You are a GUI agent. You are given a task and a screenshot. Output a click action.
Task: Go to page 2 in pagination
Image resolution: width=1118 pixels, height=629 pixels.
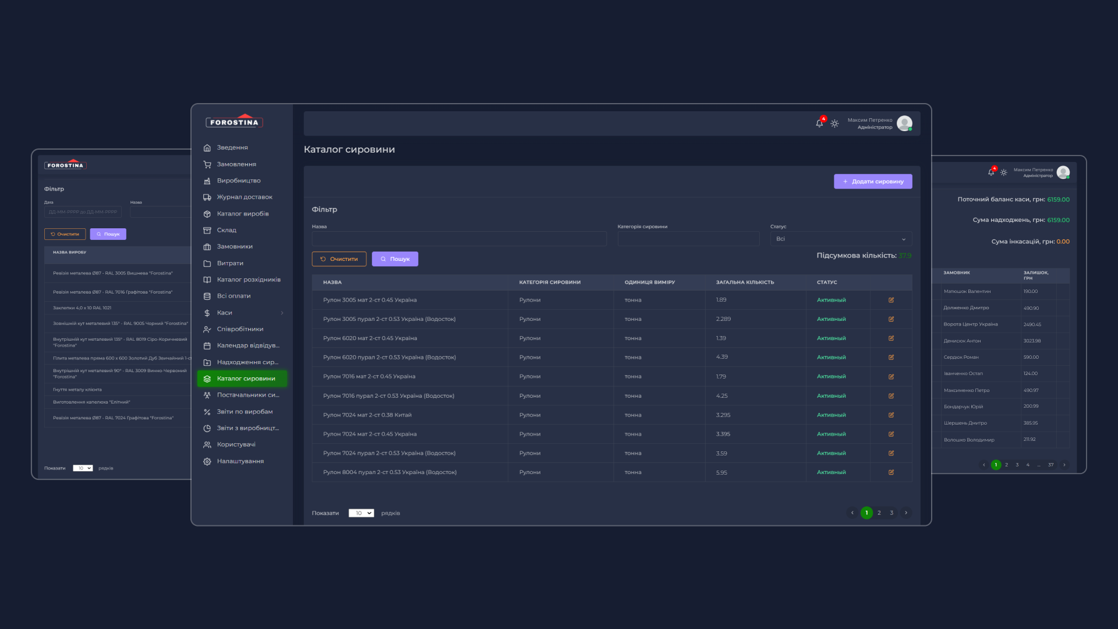[879, 513]
